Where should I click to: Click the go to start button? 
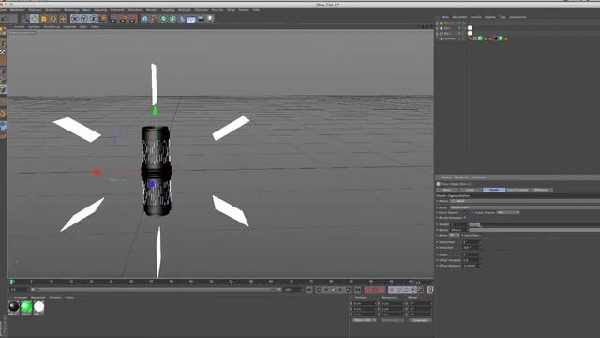[x=309, y=290]
